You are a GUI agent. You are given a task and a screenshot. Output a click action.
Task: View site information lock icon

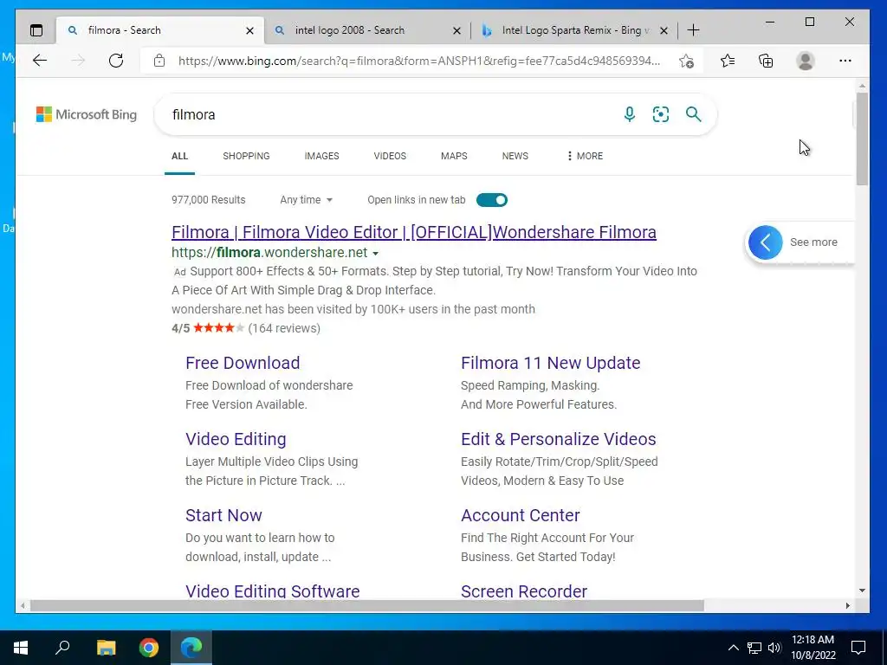[x=159, y=61]
